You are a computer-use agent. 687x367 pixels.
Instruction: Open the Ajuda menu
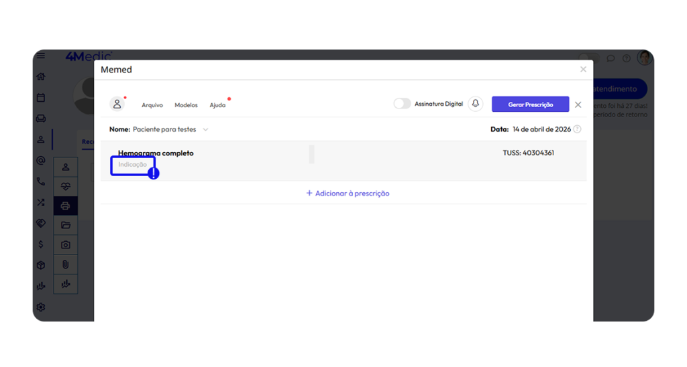coord(217,105)
